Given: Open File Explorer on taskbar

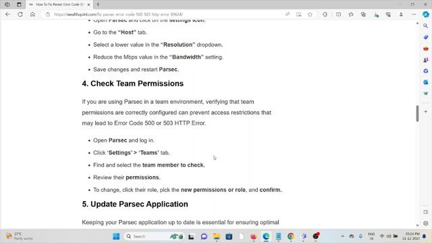Looking at the screenshot, I should point(217,236).
